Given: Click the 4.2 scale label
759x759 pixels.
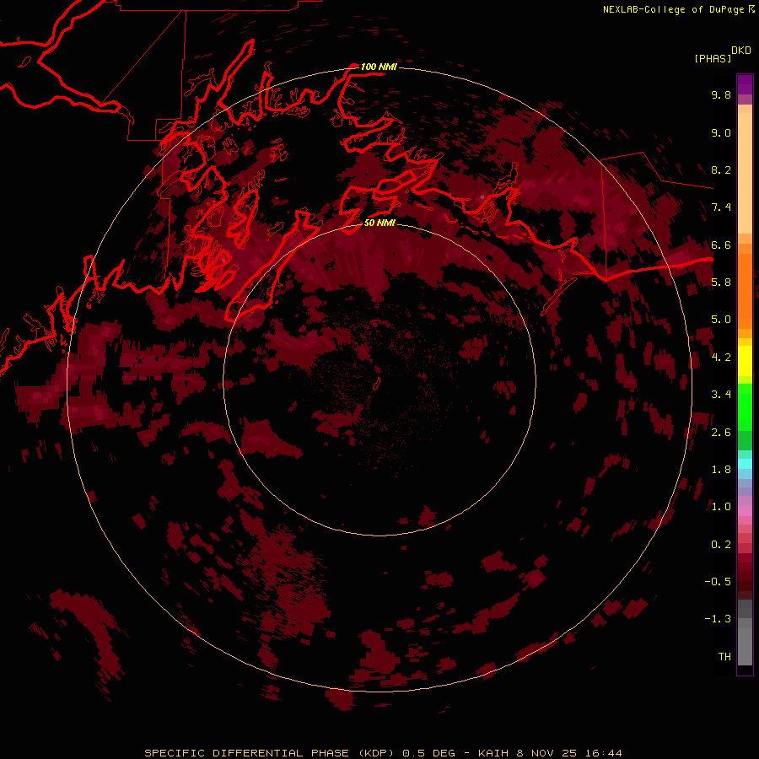Looking at the screenshot, I should [x=721, y=358].
